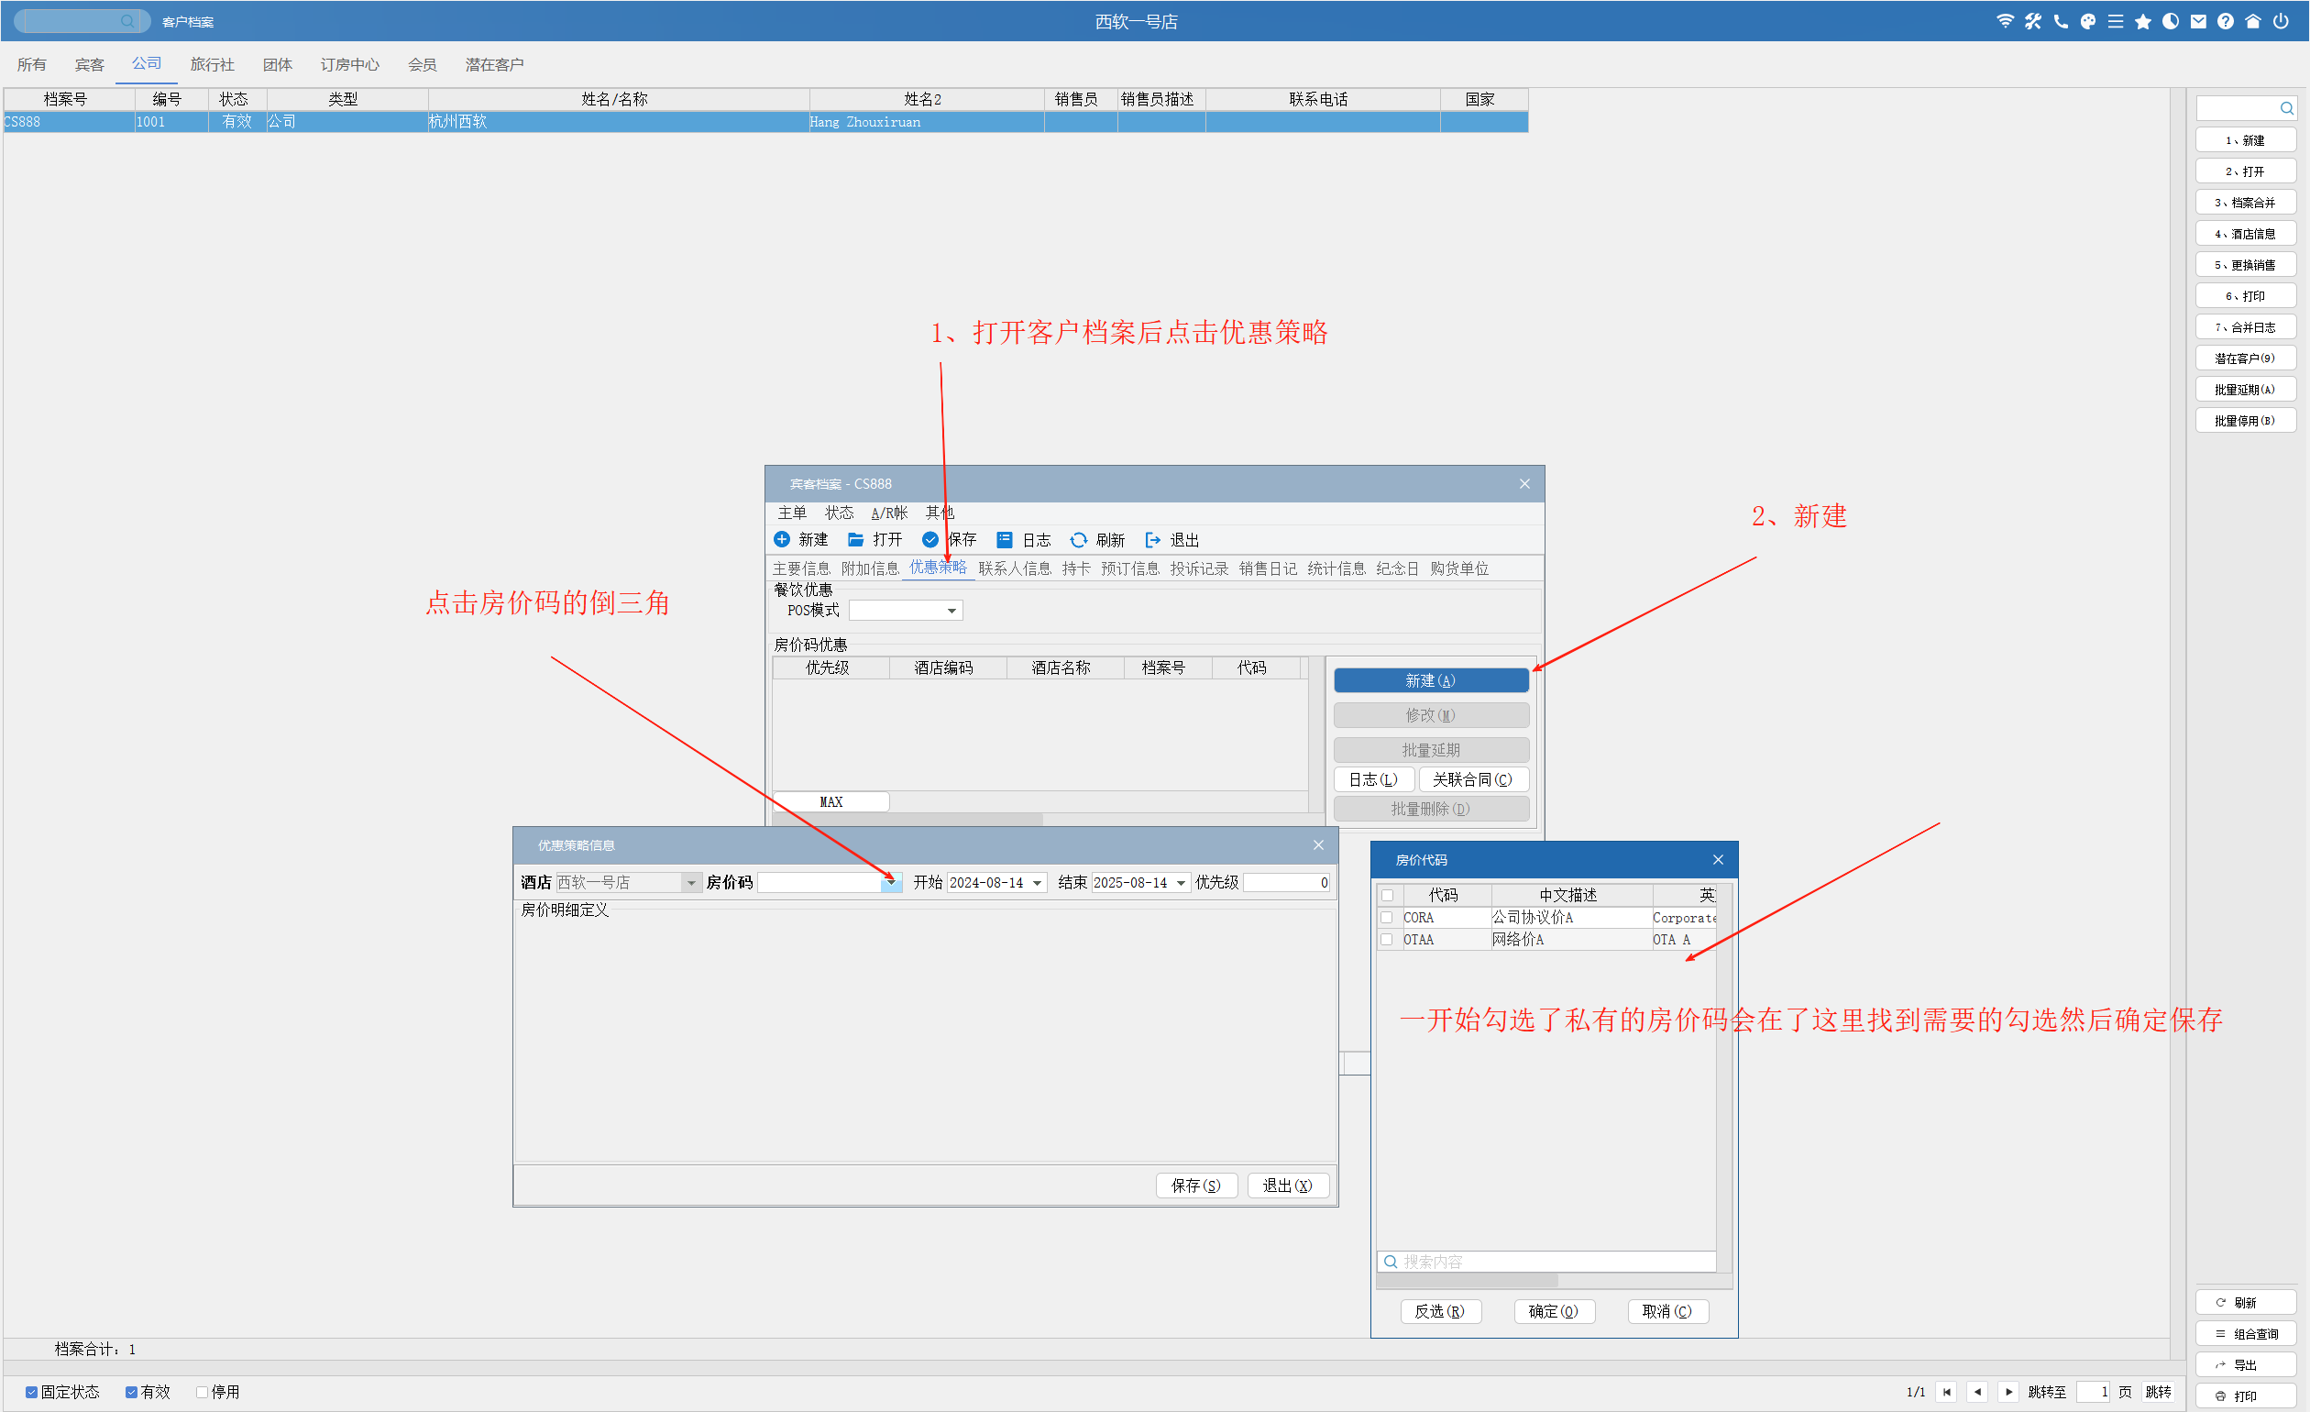Image resolution: width=2310 pixels, height=1412 pixels.
Task: Open the 结束 date picker dropdown
Action: pyautogui.click(x=1182, y=882)
